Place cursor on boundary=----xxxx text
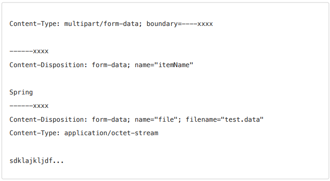Image resolution: width=330 pixels, height=181 pixels. 180,24
